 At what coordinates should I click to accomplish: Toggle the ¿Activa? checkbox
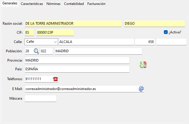pyautogui.click(x=166, y=32)
